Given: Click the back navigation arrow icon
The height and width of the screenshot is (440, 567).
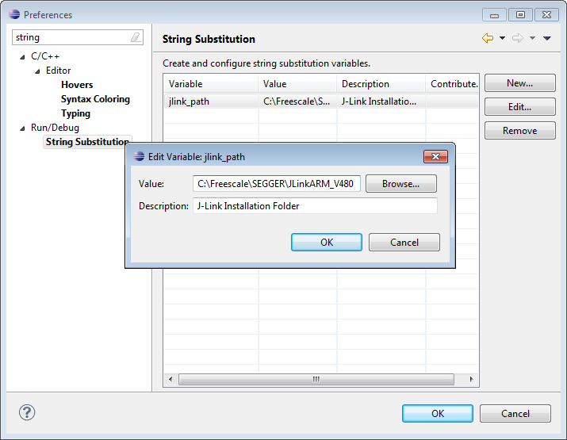Looking at the screenshot, I should point(488,38).
